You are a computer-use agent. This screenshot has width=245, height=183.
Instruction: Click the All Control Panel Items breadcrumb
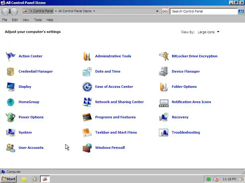[75, 11]
